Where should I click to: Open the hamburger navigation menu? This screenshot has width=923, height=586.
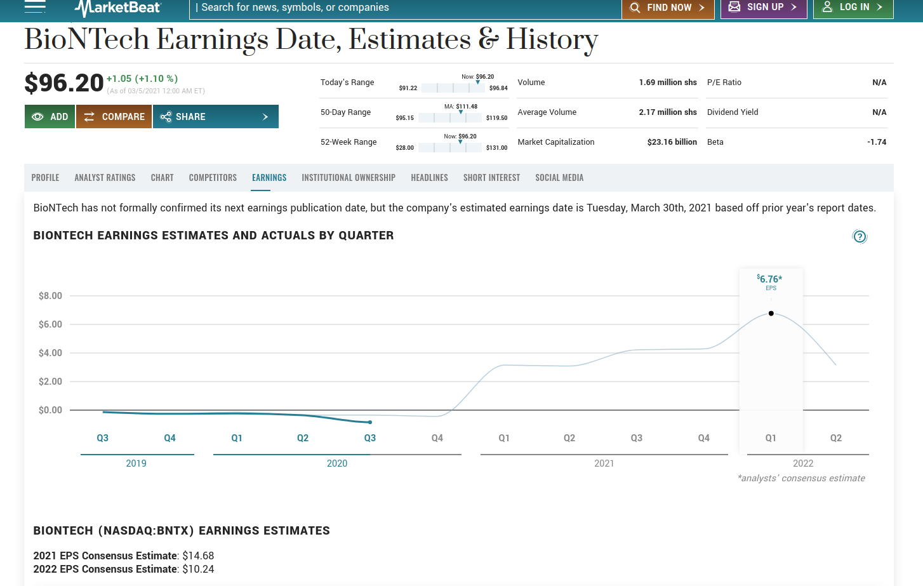tap(35, 6)
